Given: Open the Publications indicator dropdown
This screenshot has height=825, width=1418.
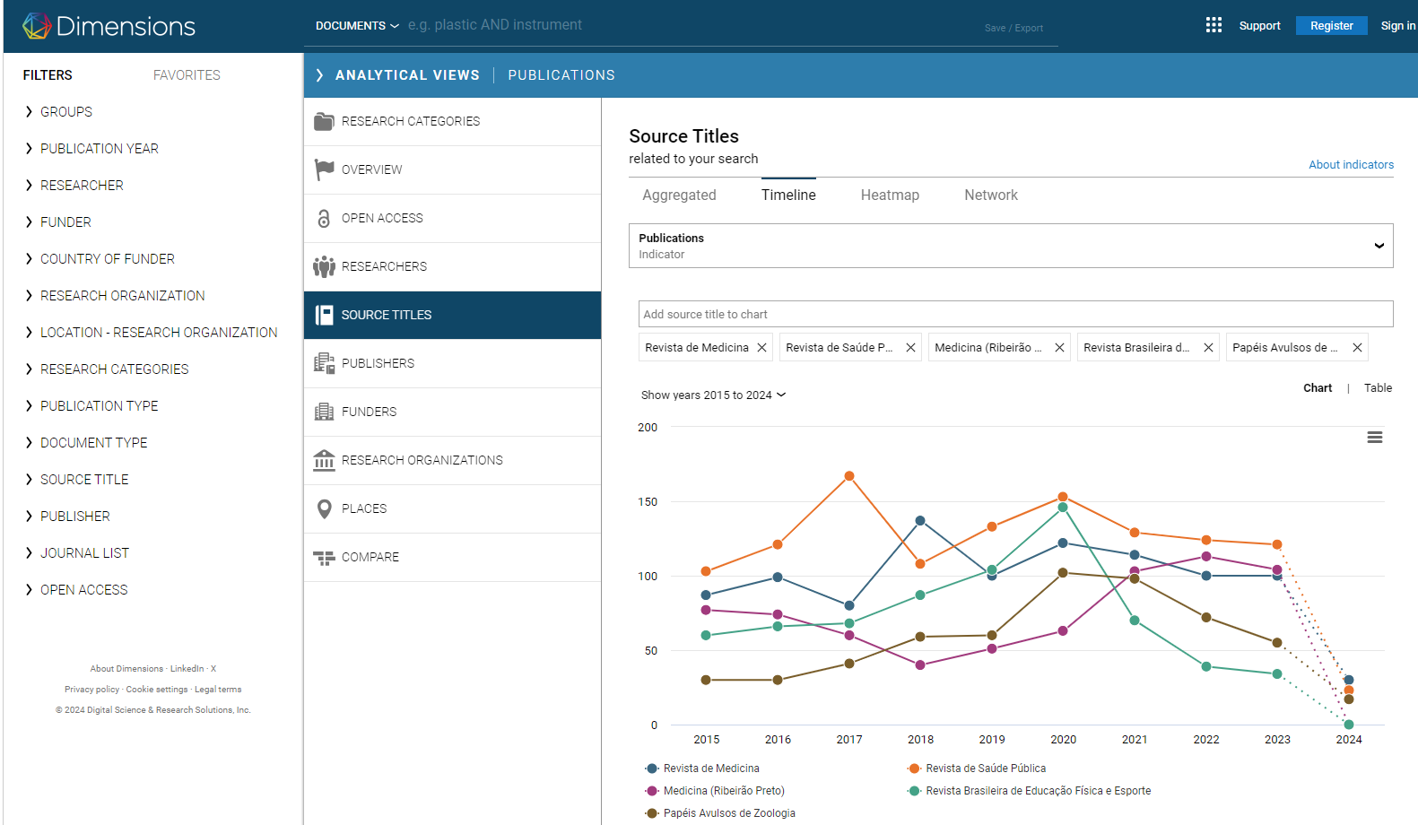Looking at the screenshot, I should (1011, 246).
